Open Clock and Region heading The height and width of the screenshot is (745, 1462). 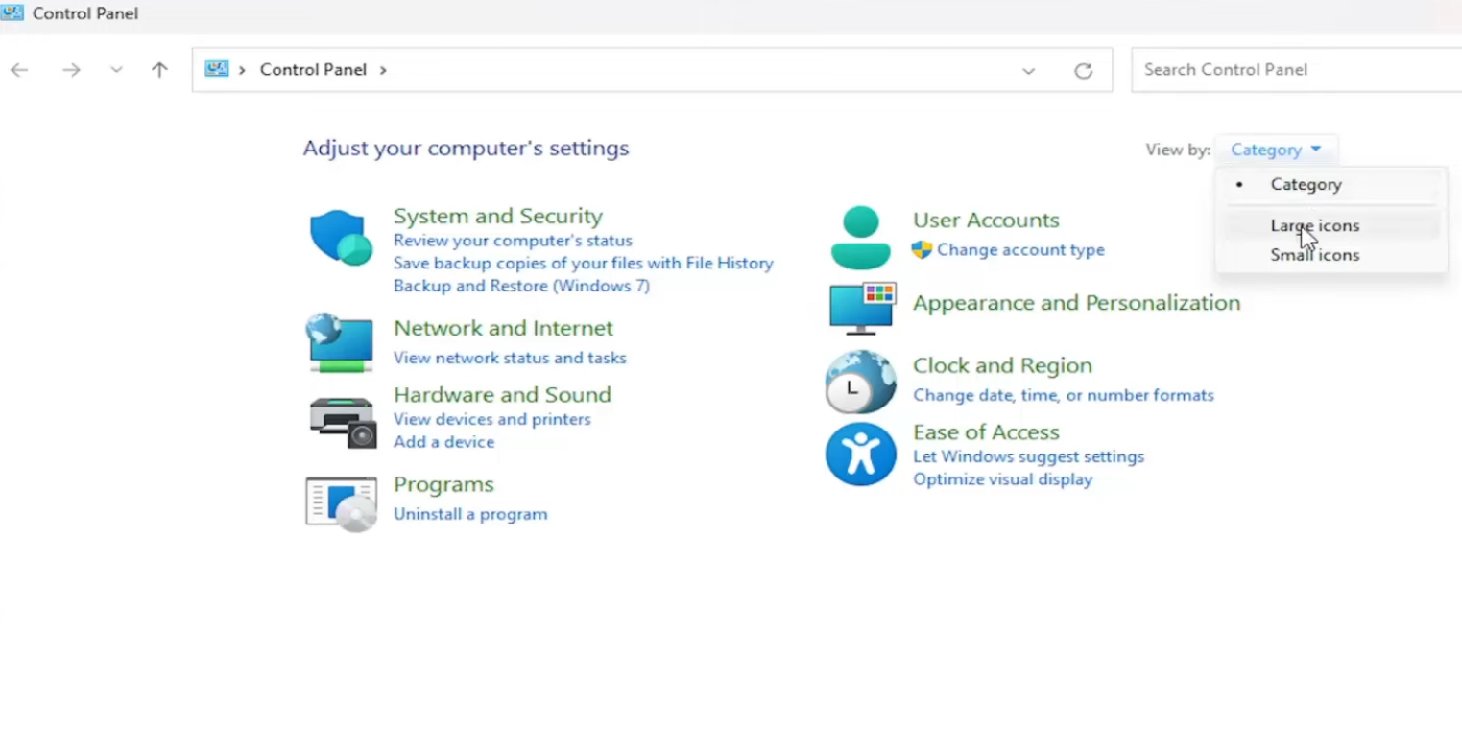pos(1002,365)
